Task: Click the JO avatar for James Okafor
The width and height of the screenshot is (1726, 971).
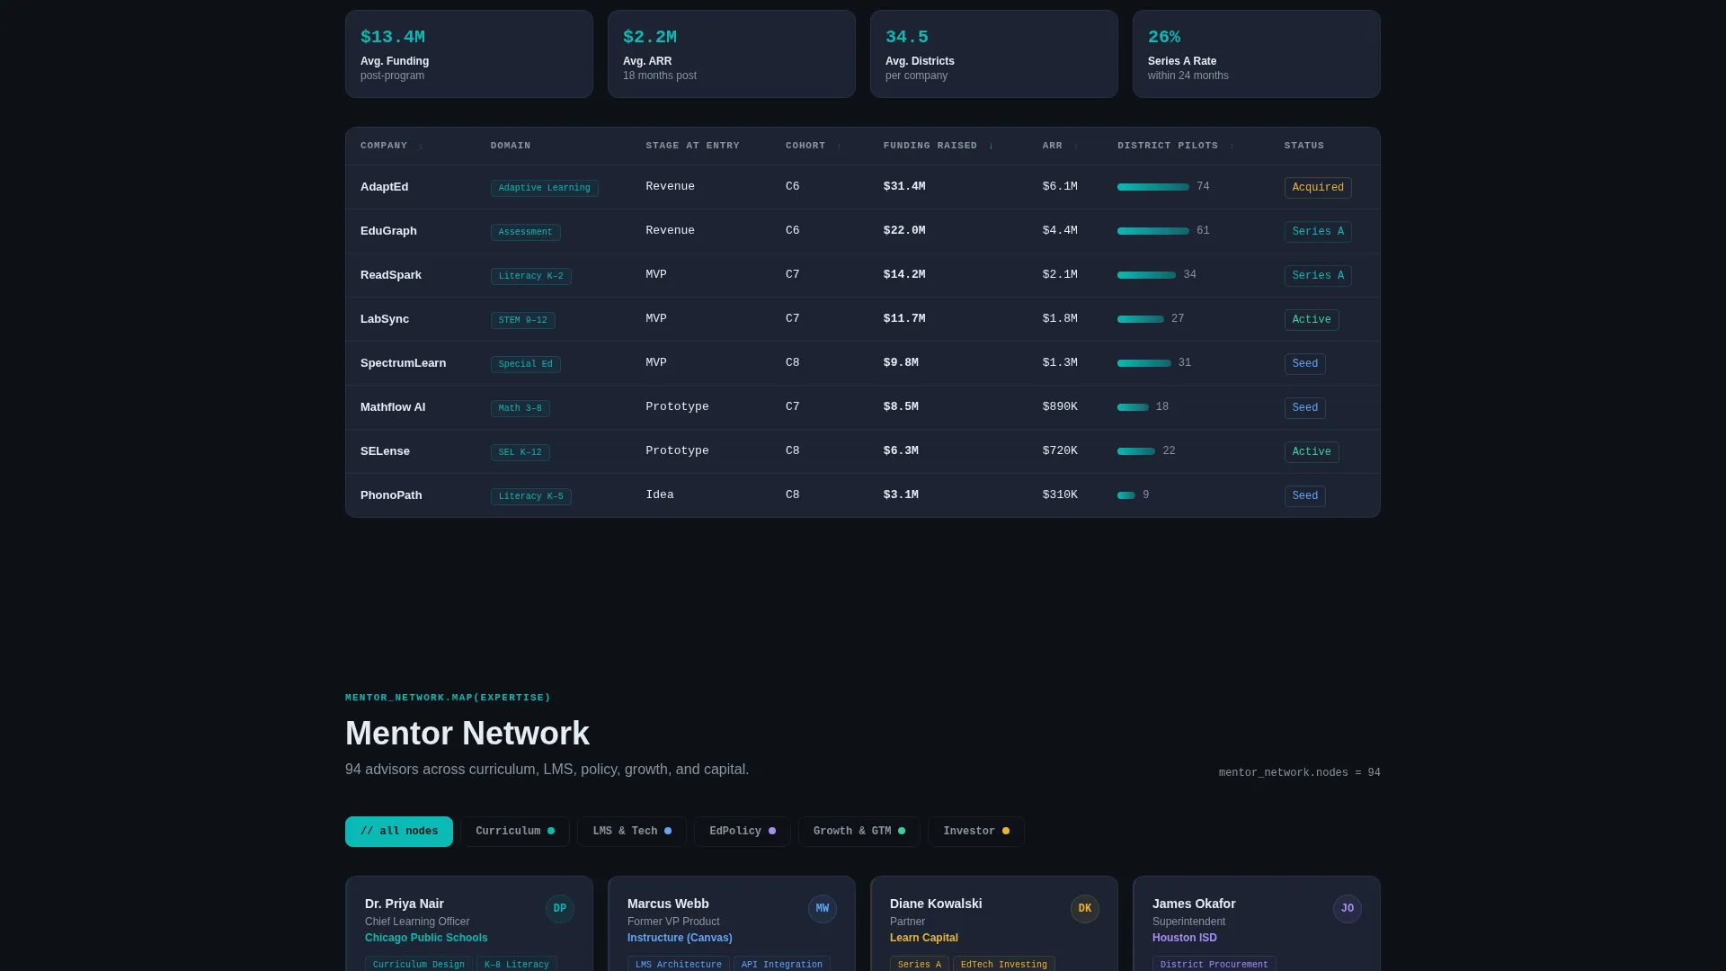Action: 1348,909
